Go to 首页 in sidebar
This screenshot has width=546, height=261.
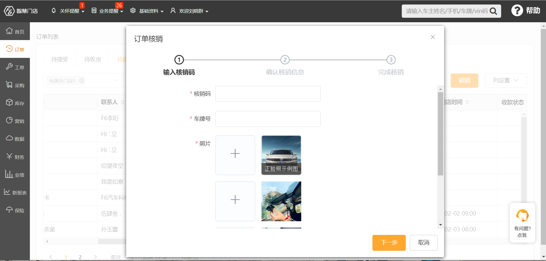15,31
